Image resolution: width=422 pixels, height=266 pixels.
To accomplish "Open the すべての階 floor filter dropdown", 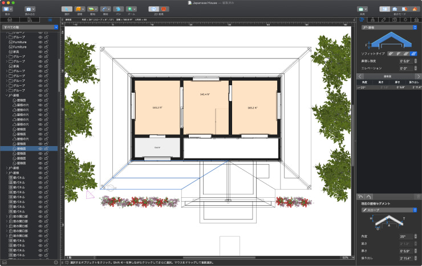I will (30, 27).
